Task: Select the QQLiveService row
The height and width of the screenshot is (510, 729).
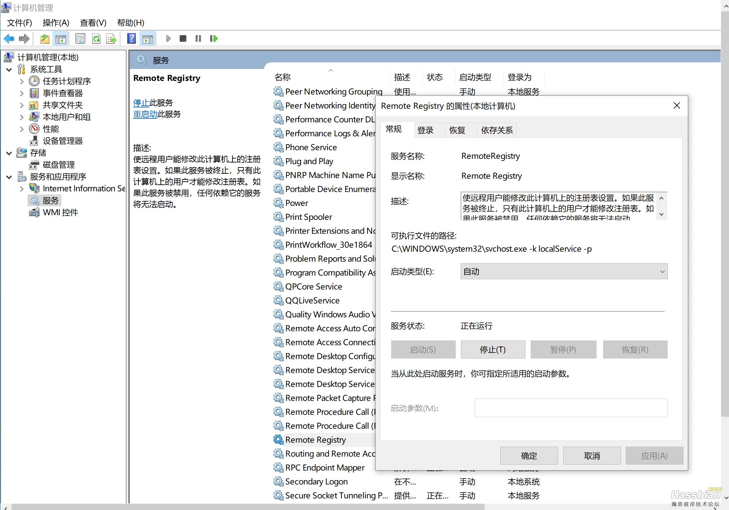Action: 312,300
